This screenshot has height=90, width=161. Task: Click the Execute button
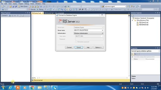tap(32, 9)
